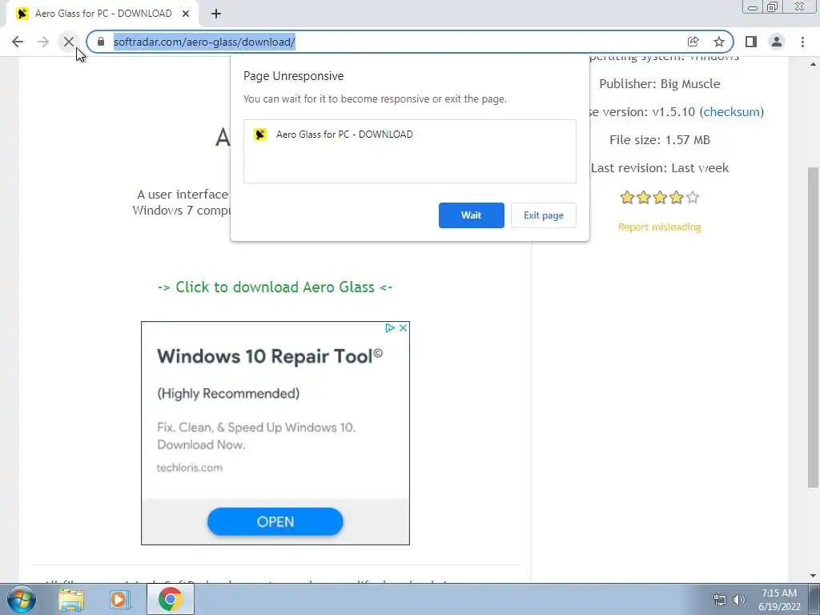Image resolution: width=820 pixels, height=615 pixels.
Task: Click the first rating star
Action: [627, 197]
